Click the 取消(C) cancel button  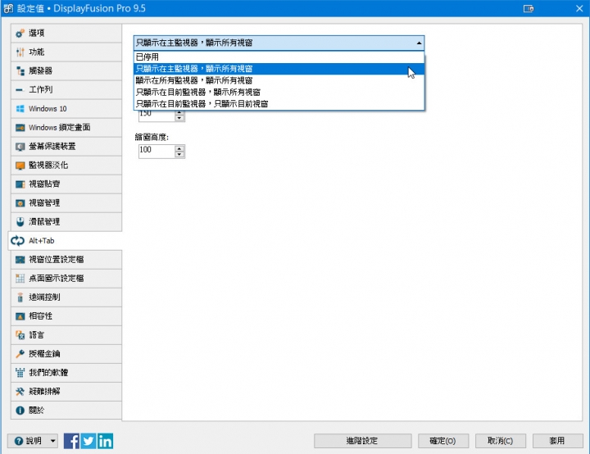pos(500,441)
